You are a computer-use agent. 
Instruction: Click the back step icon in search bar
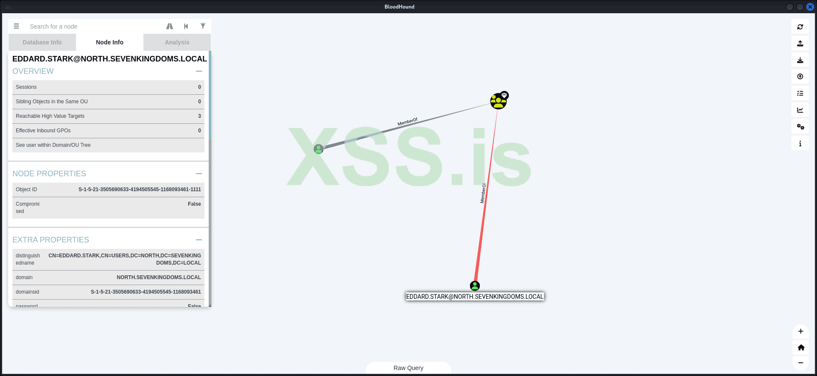point(186,26)
